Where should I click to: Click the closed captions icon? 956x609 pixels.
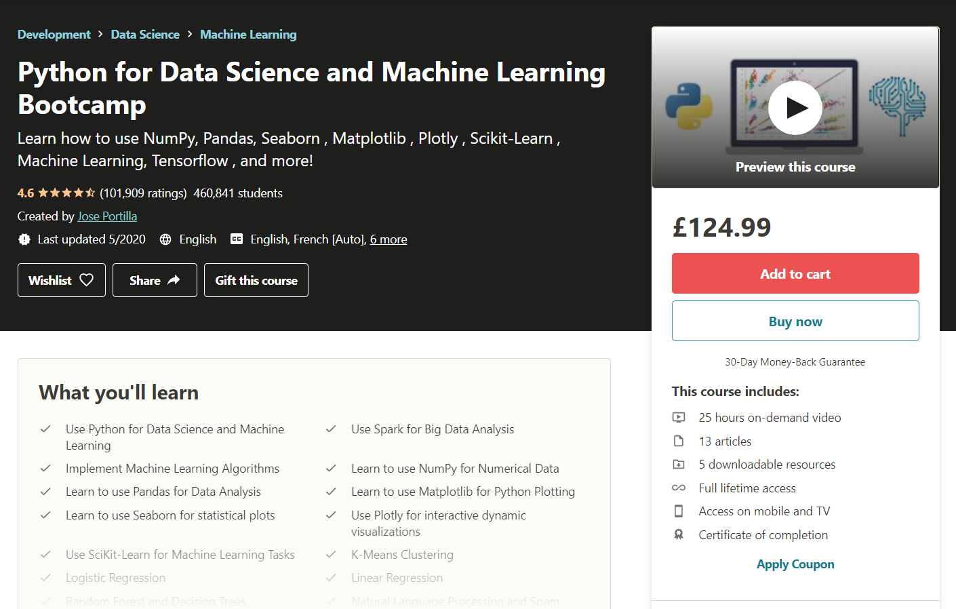click(237, 239)
